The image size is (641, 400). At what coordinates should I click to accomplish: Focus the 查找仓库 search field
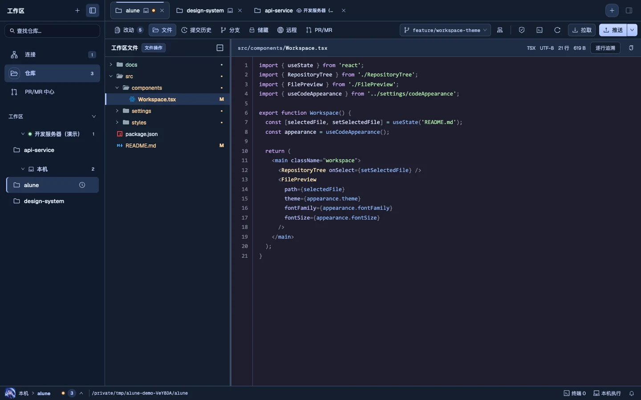52,31
